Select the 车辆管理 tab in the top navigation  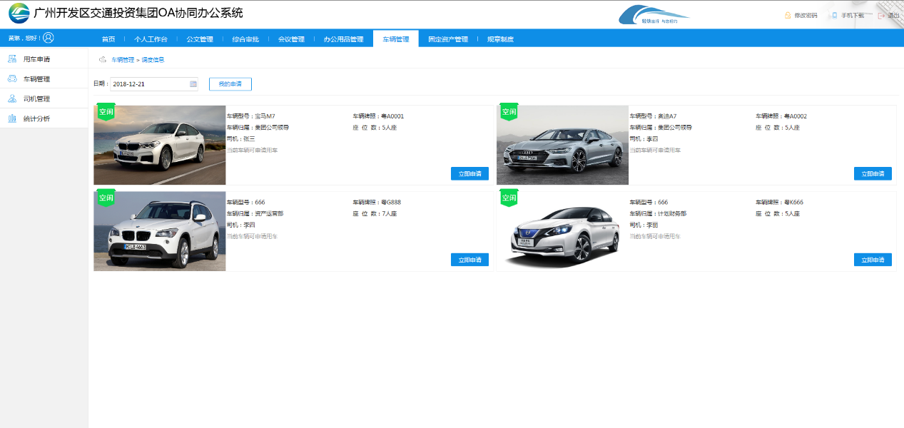click(396, 39)
